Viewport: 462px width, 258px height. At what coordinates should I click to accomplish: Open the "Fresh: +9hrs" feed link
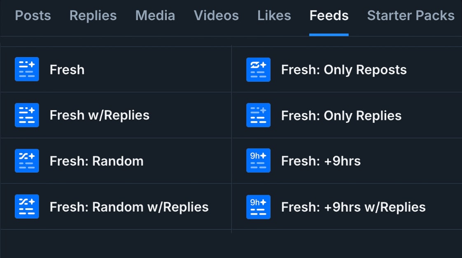point(321,161)
